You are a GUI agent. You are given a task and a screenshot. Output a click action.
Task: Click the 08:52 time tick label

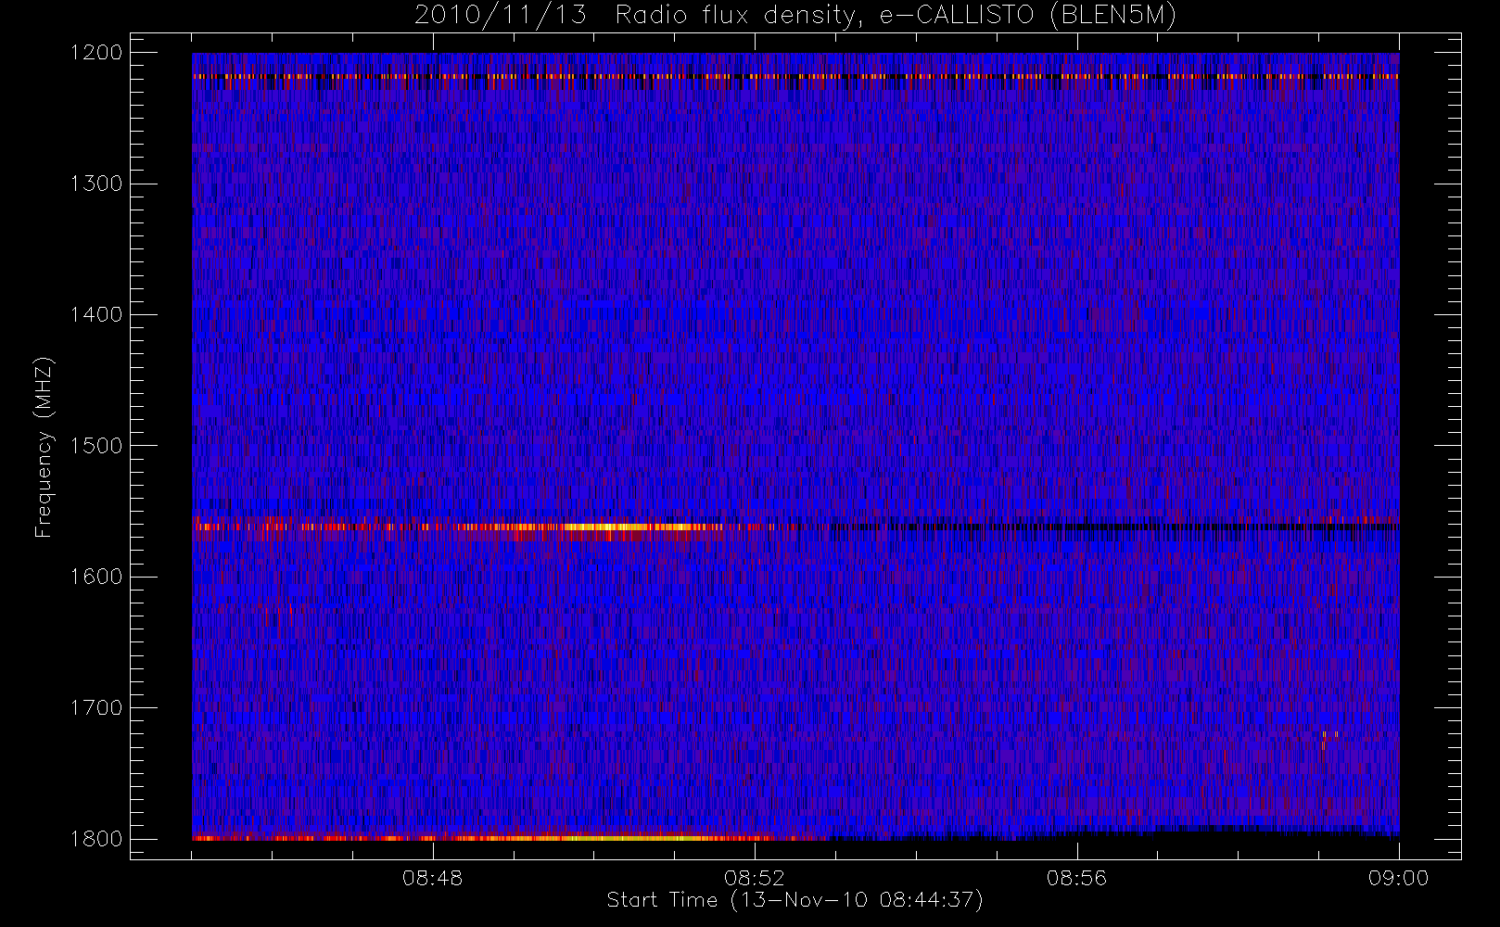point(755,878)
